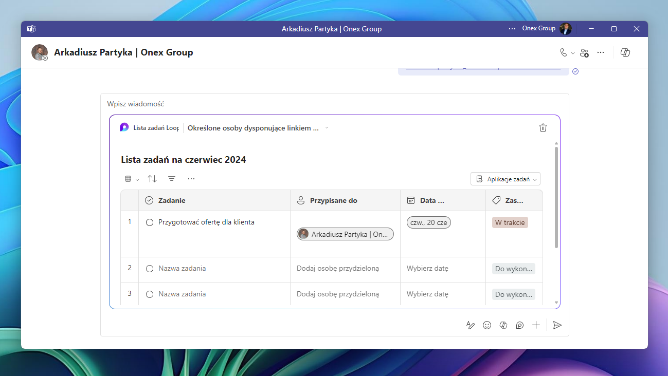This screenshot has width=668, height=376.
Task: Change the W trakcie status tag
Action: 510,222
